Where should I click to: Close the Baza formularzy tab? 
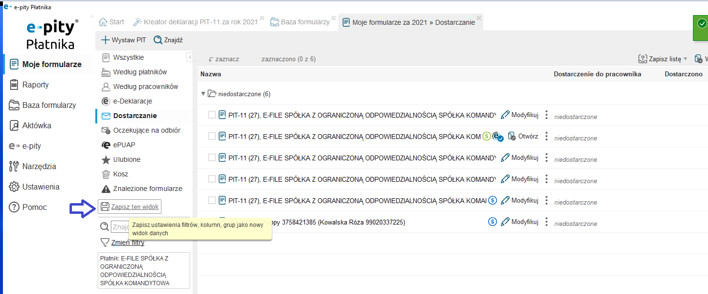point(334,18)
